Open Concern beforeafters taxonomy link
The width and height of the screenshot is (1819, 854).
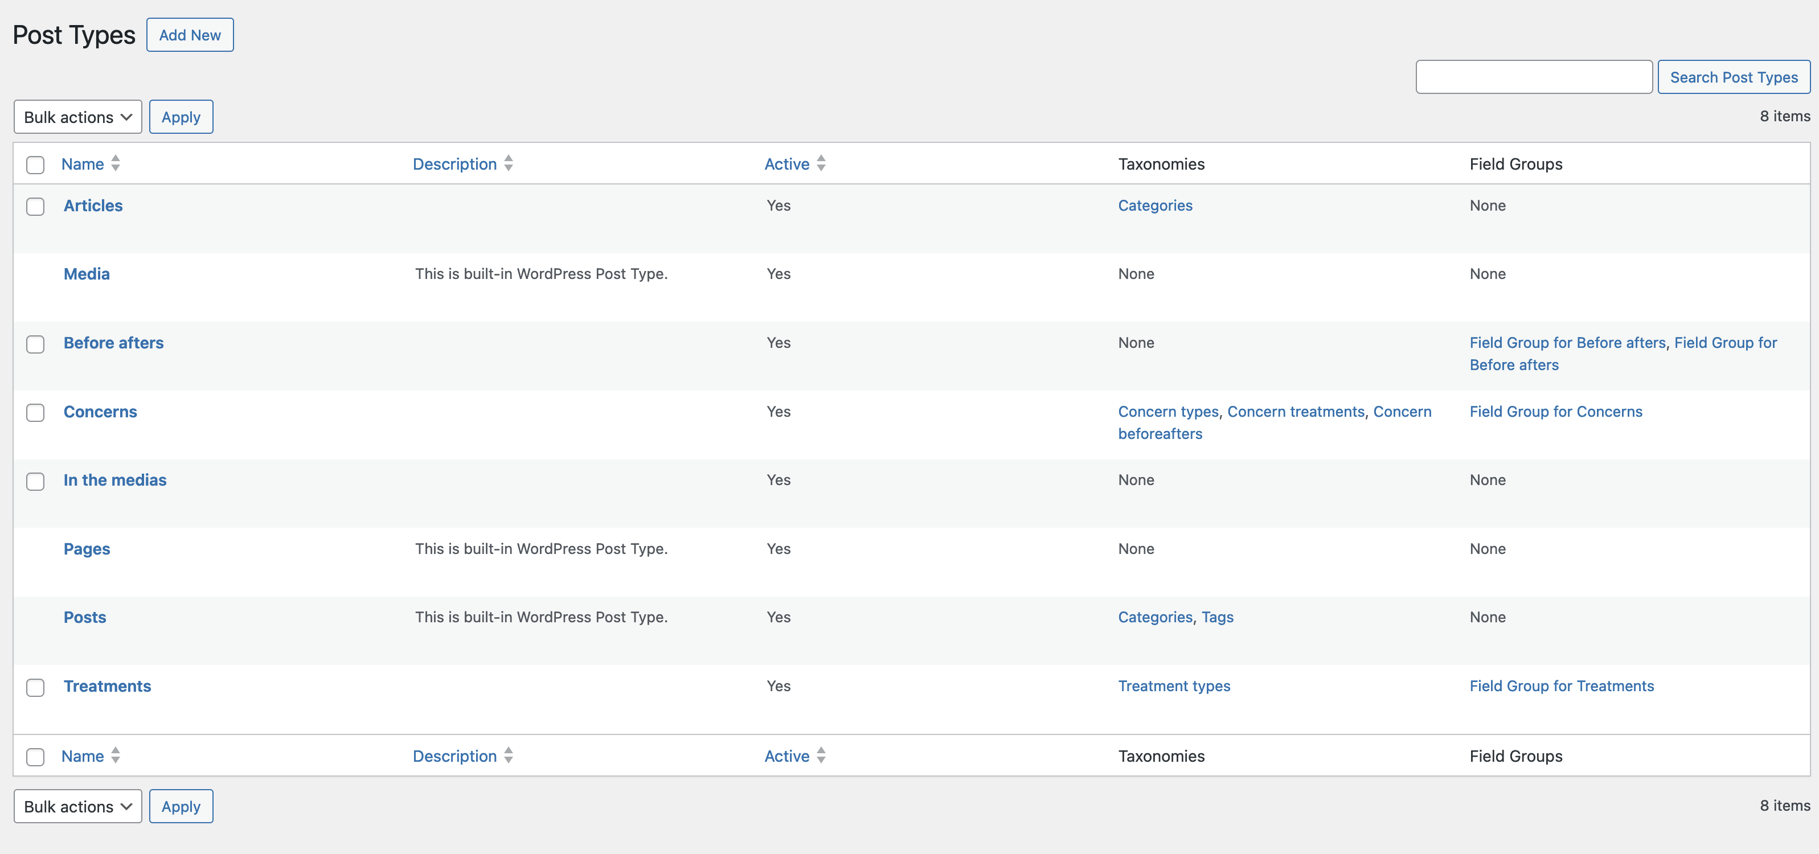coord(1275,423)
